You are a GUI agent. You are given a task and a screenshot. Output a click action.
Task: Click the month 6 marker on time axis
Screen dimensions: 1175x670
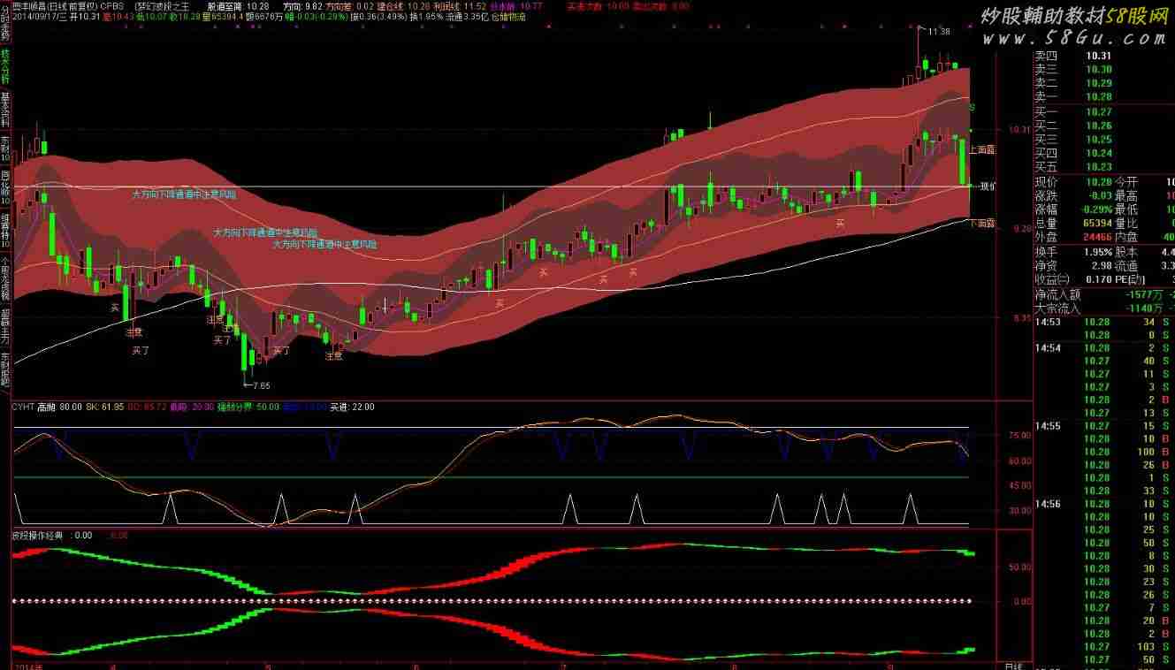click(x=415, y=665)
